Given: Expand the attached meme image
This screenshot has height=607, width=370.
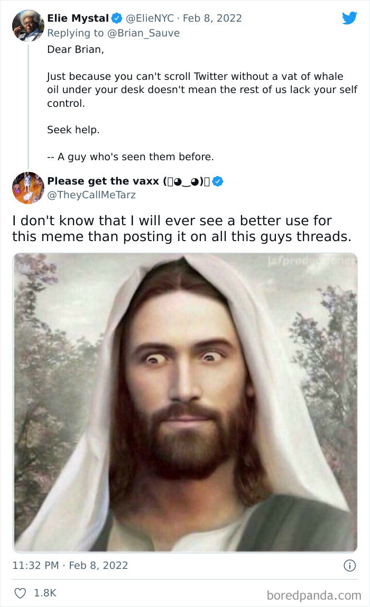Looking at the screenshot, I should (185, 402).
